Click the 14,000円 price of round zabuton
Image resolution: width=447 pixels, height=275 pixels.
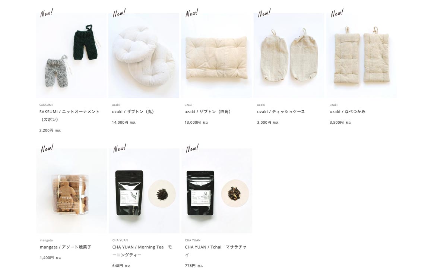click(120, 122)
